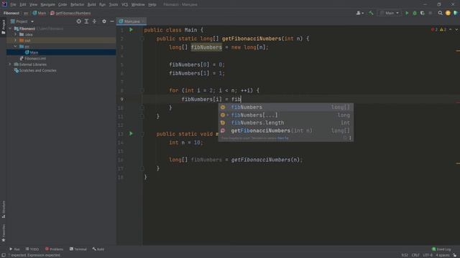Open the Help menu
This screenshot has height=258, width=460.
(152, 5)
